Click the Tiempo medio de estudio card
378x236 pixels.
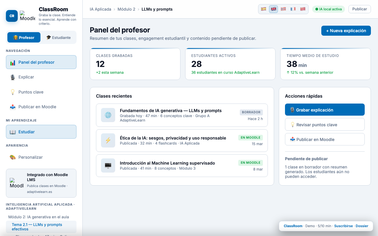325,64
